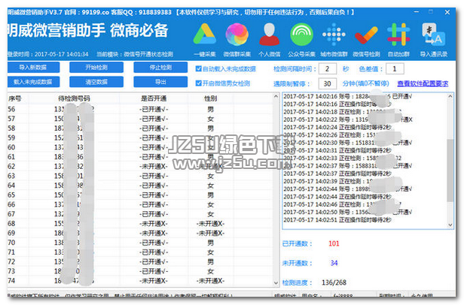Select the log line timestamped 14:02:24
Image resolution: width=464 pixels, height=305 pixels.
coord(337,127)
